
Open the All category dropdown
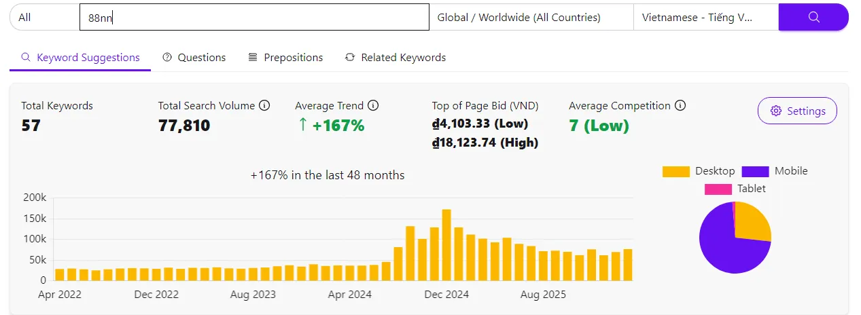pos(44,18)
